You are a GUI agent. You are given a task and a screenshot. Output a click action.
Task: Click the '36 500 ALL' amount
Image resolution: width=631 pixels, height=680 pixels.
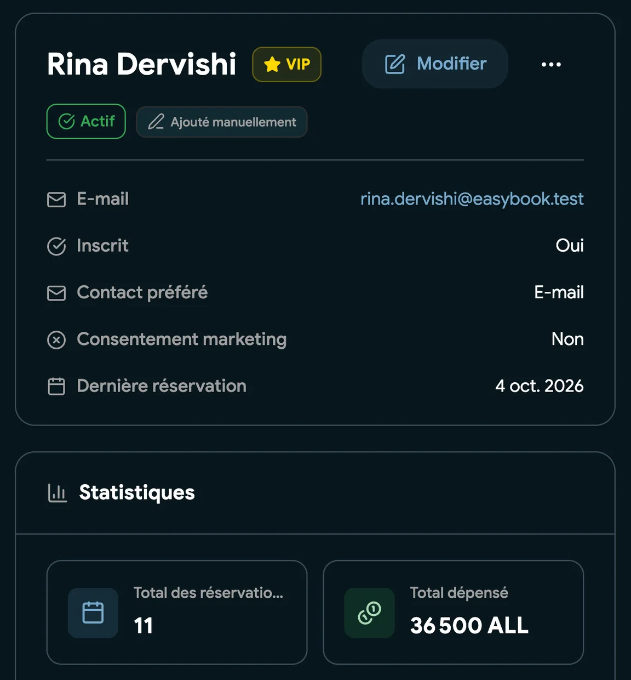469,626
